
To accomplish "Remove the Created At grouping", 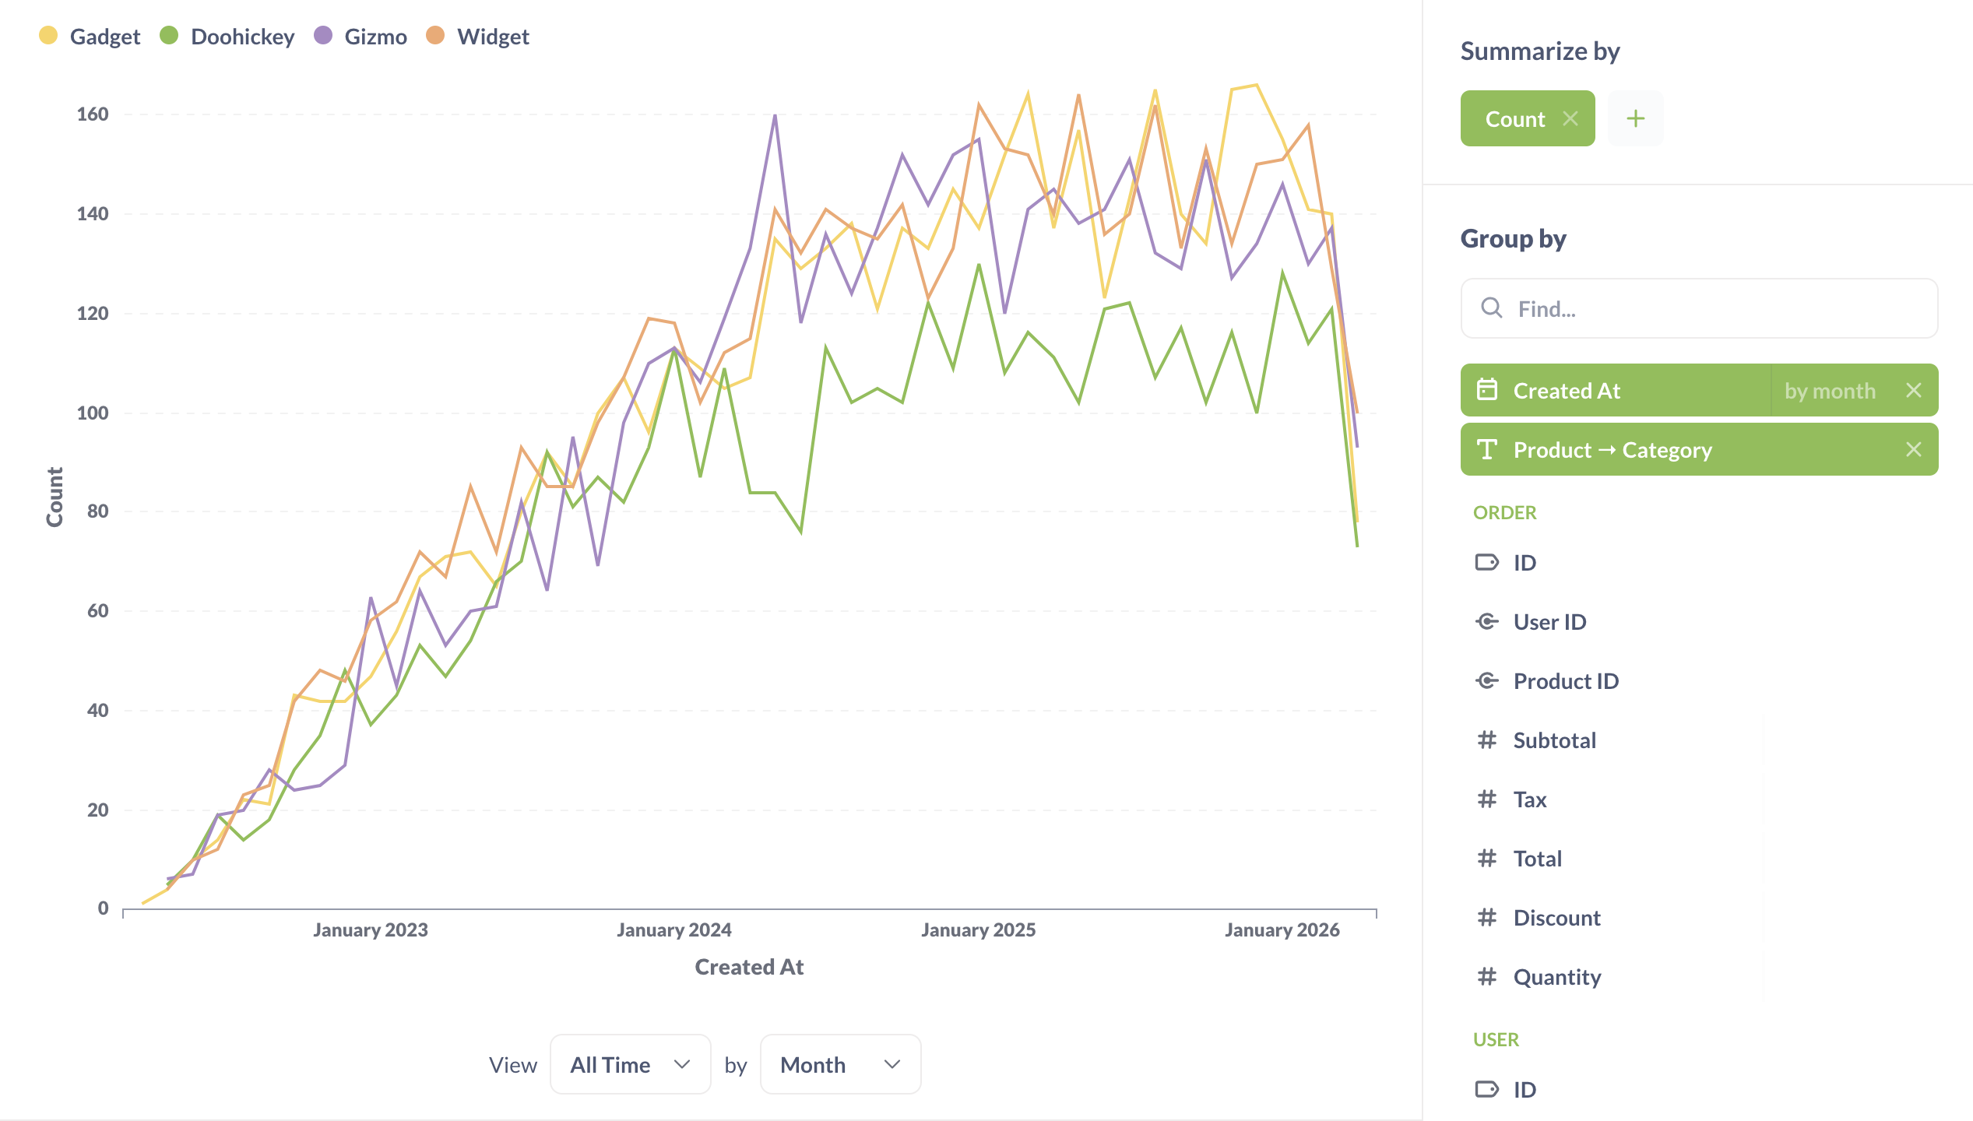I will [x=1913, y=390].
